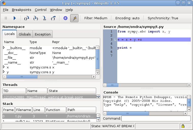Click the padlock icon in the status bar
193x130 pixels.
click(x=183, y=126)
